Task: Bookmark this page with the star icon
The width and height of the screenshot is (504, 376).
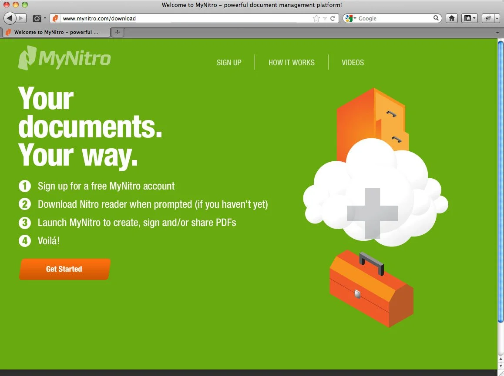Action: (x=316, y=18)
